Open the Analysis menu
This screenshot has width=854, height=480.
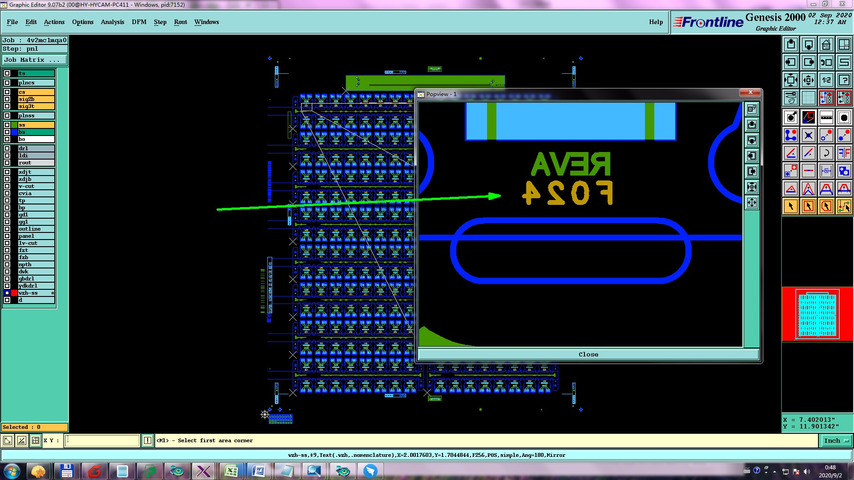pyautogui.click(x=112, y=22)
